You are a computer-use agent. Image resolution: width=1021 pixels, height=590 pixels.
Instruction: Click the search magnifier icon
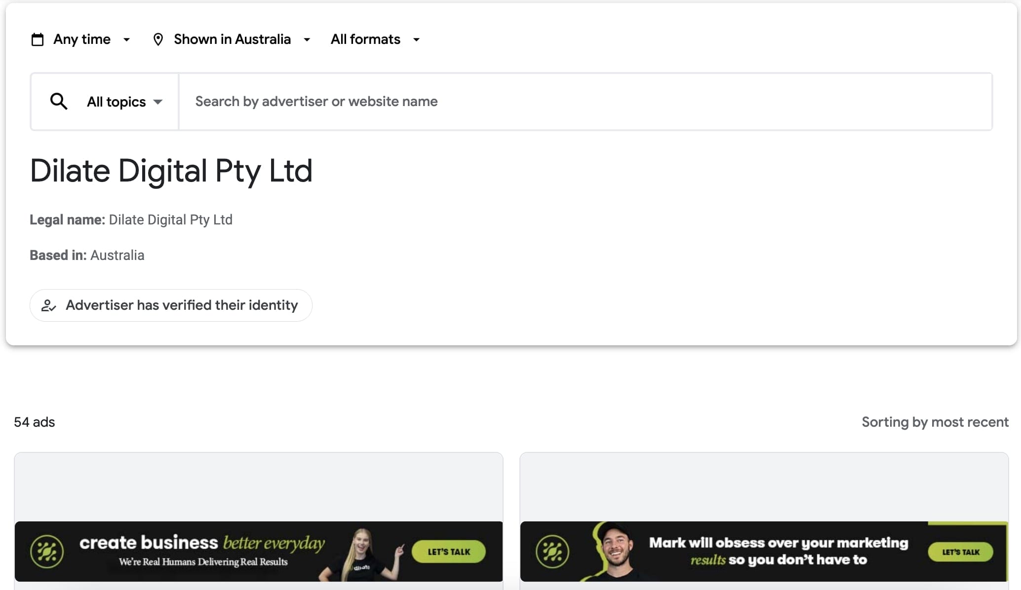[x=58, y=101]
